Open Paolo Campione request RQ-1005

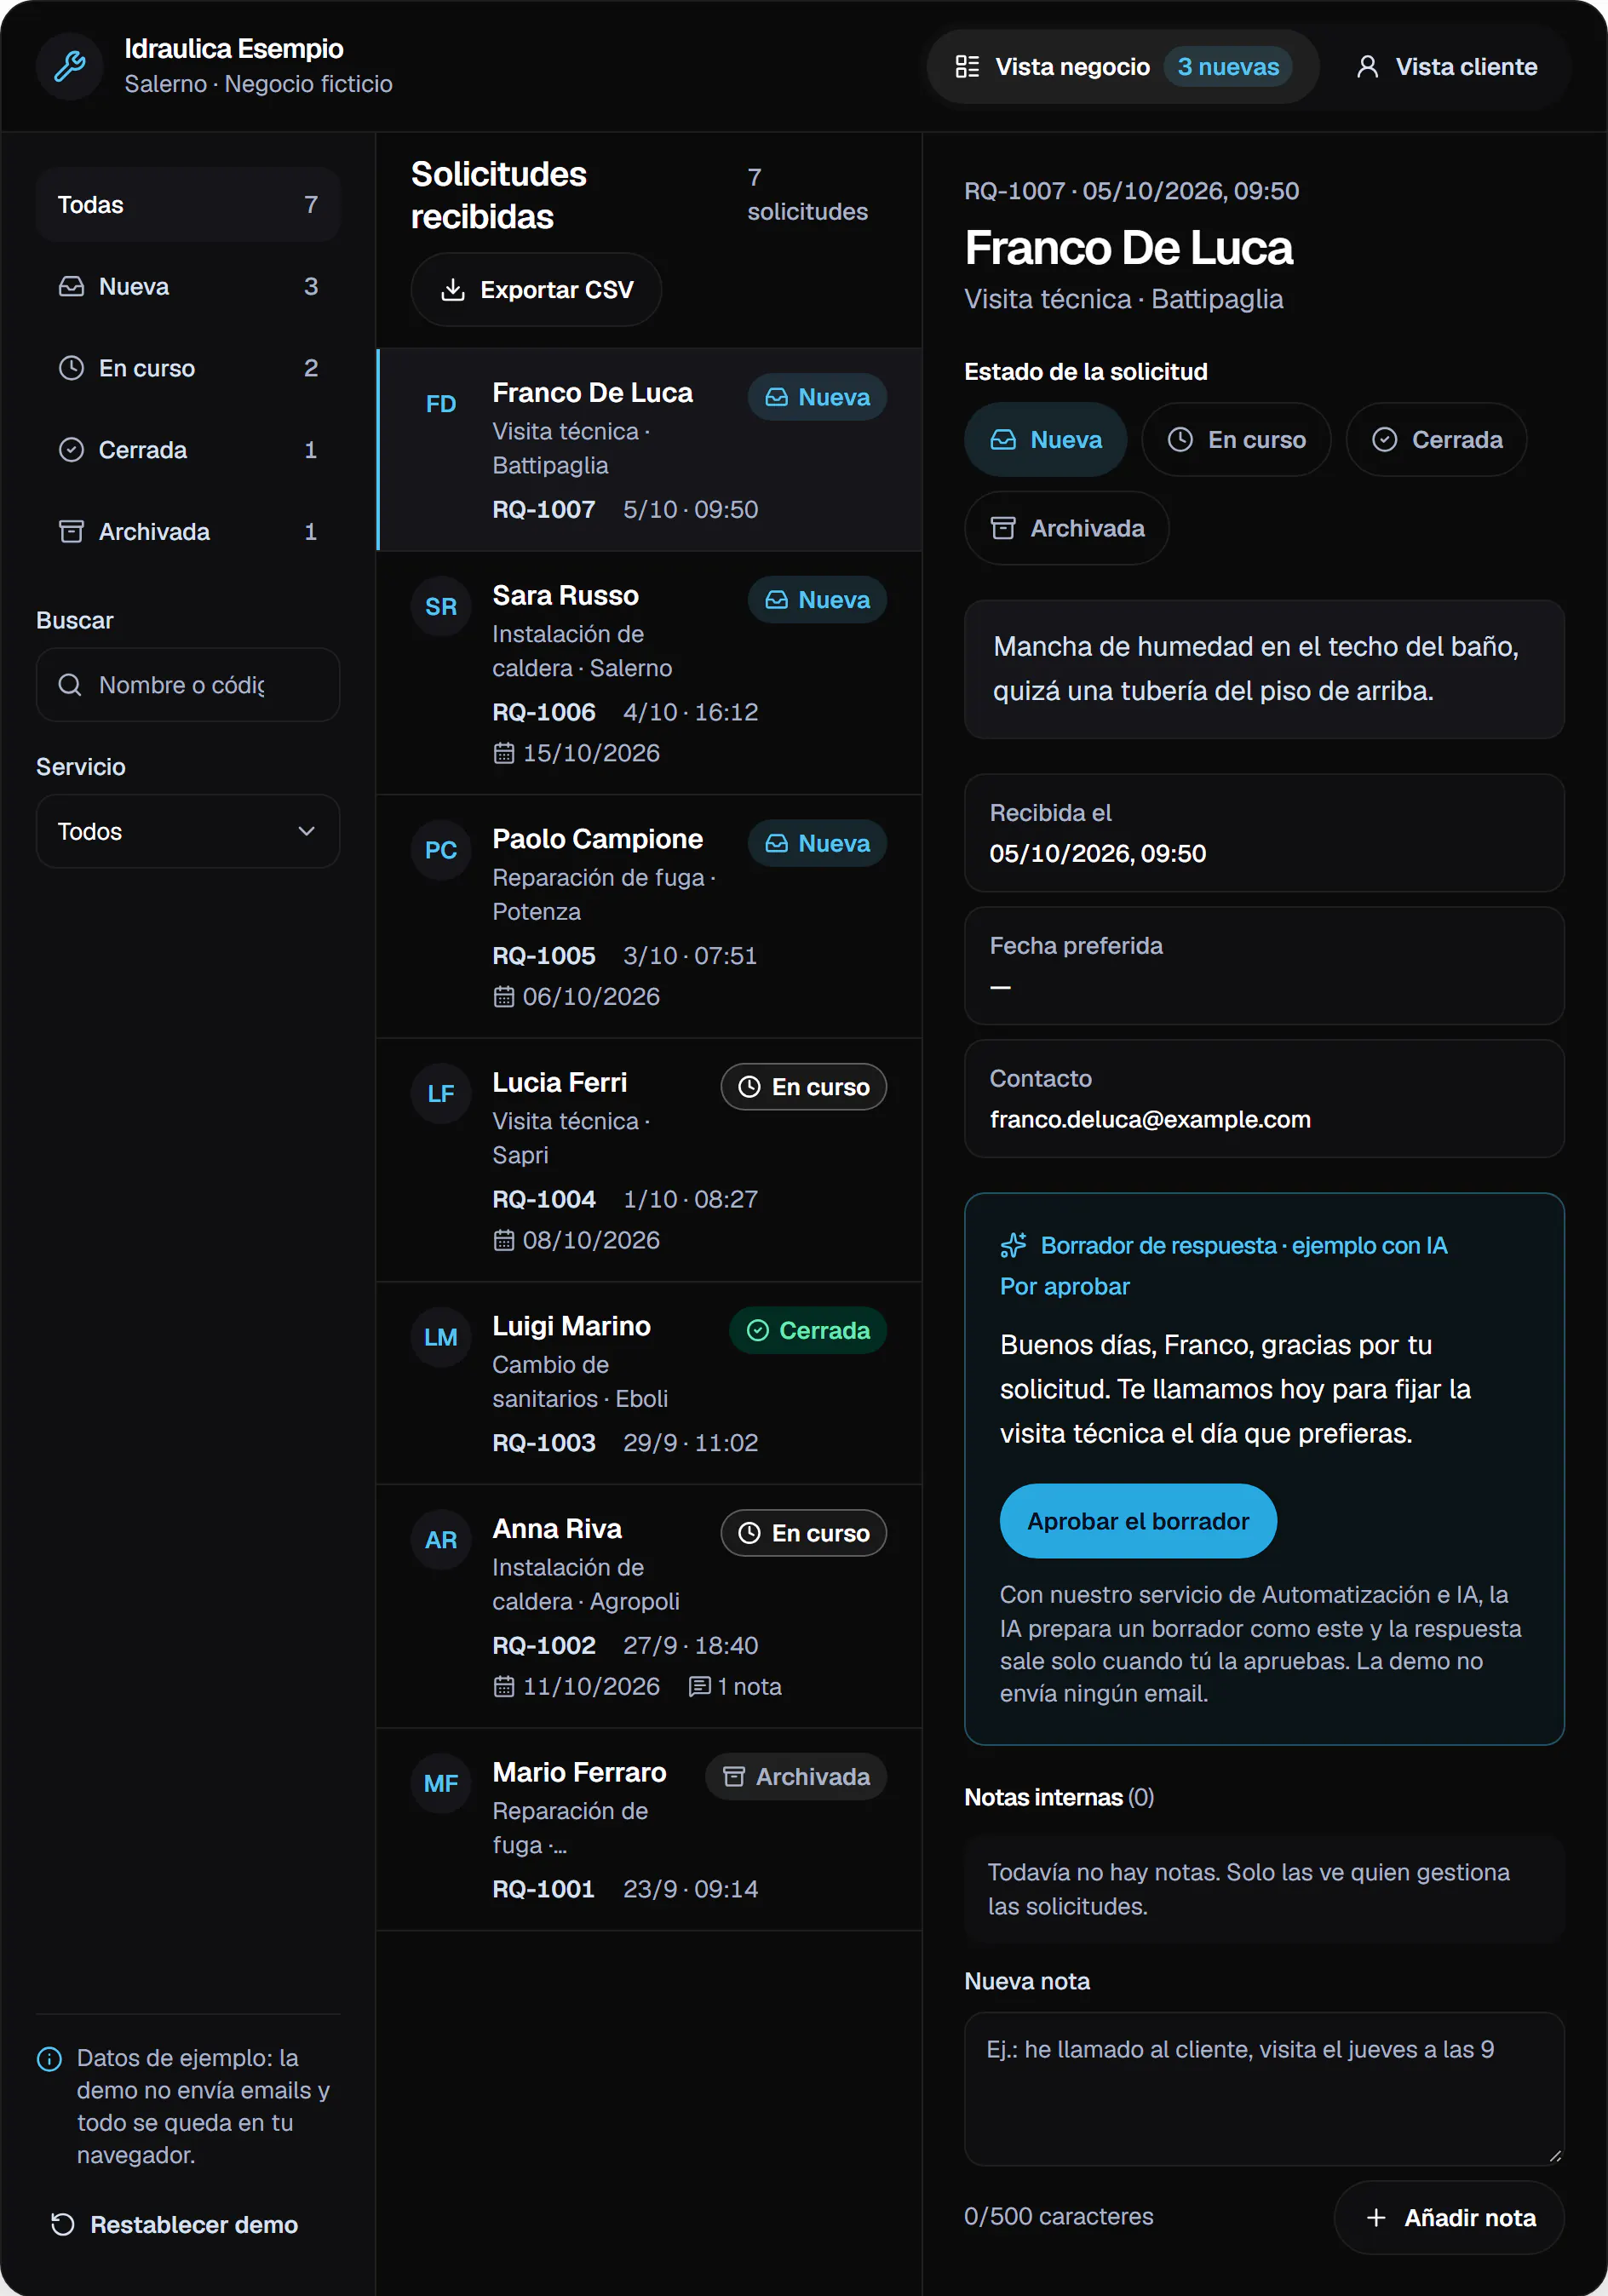pos(649,917)
